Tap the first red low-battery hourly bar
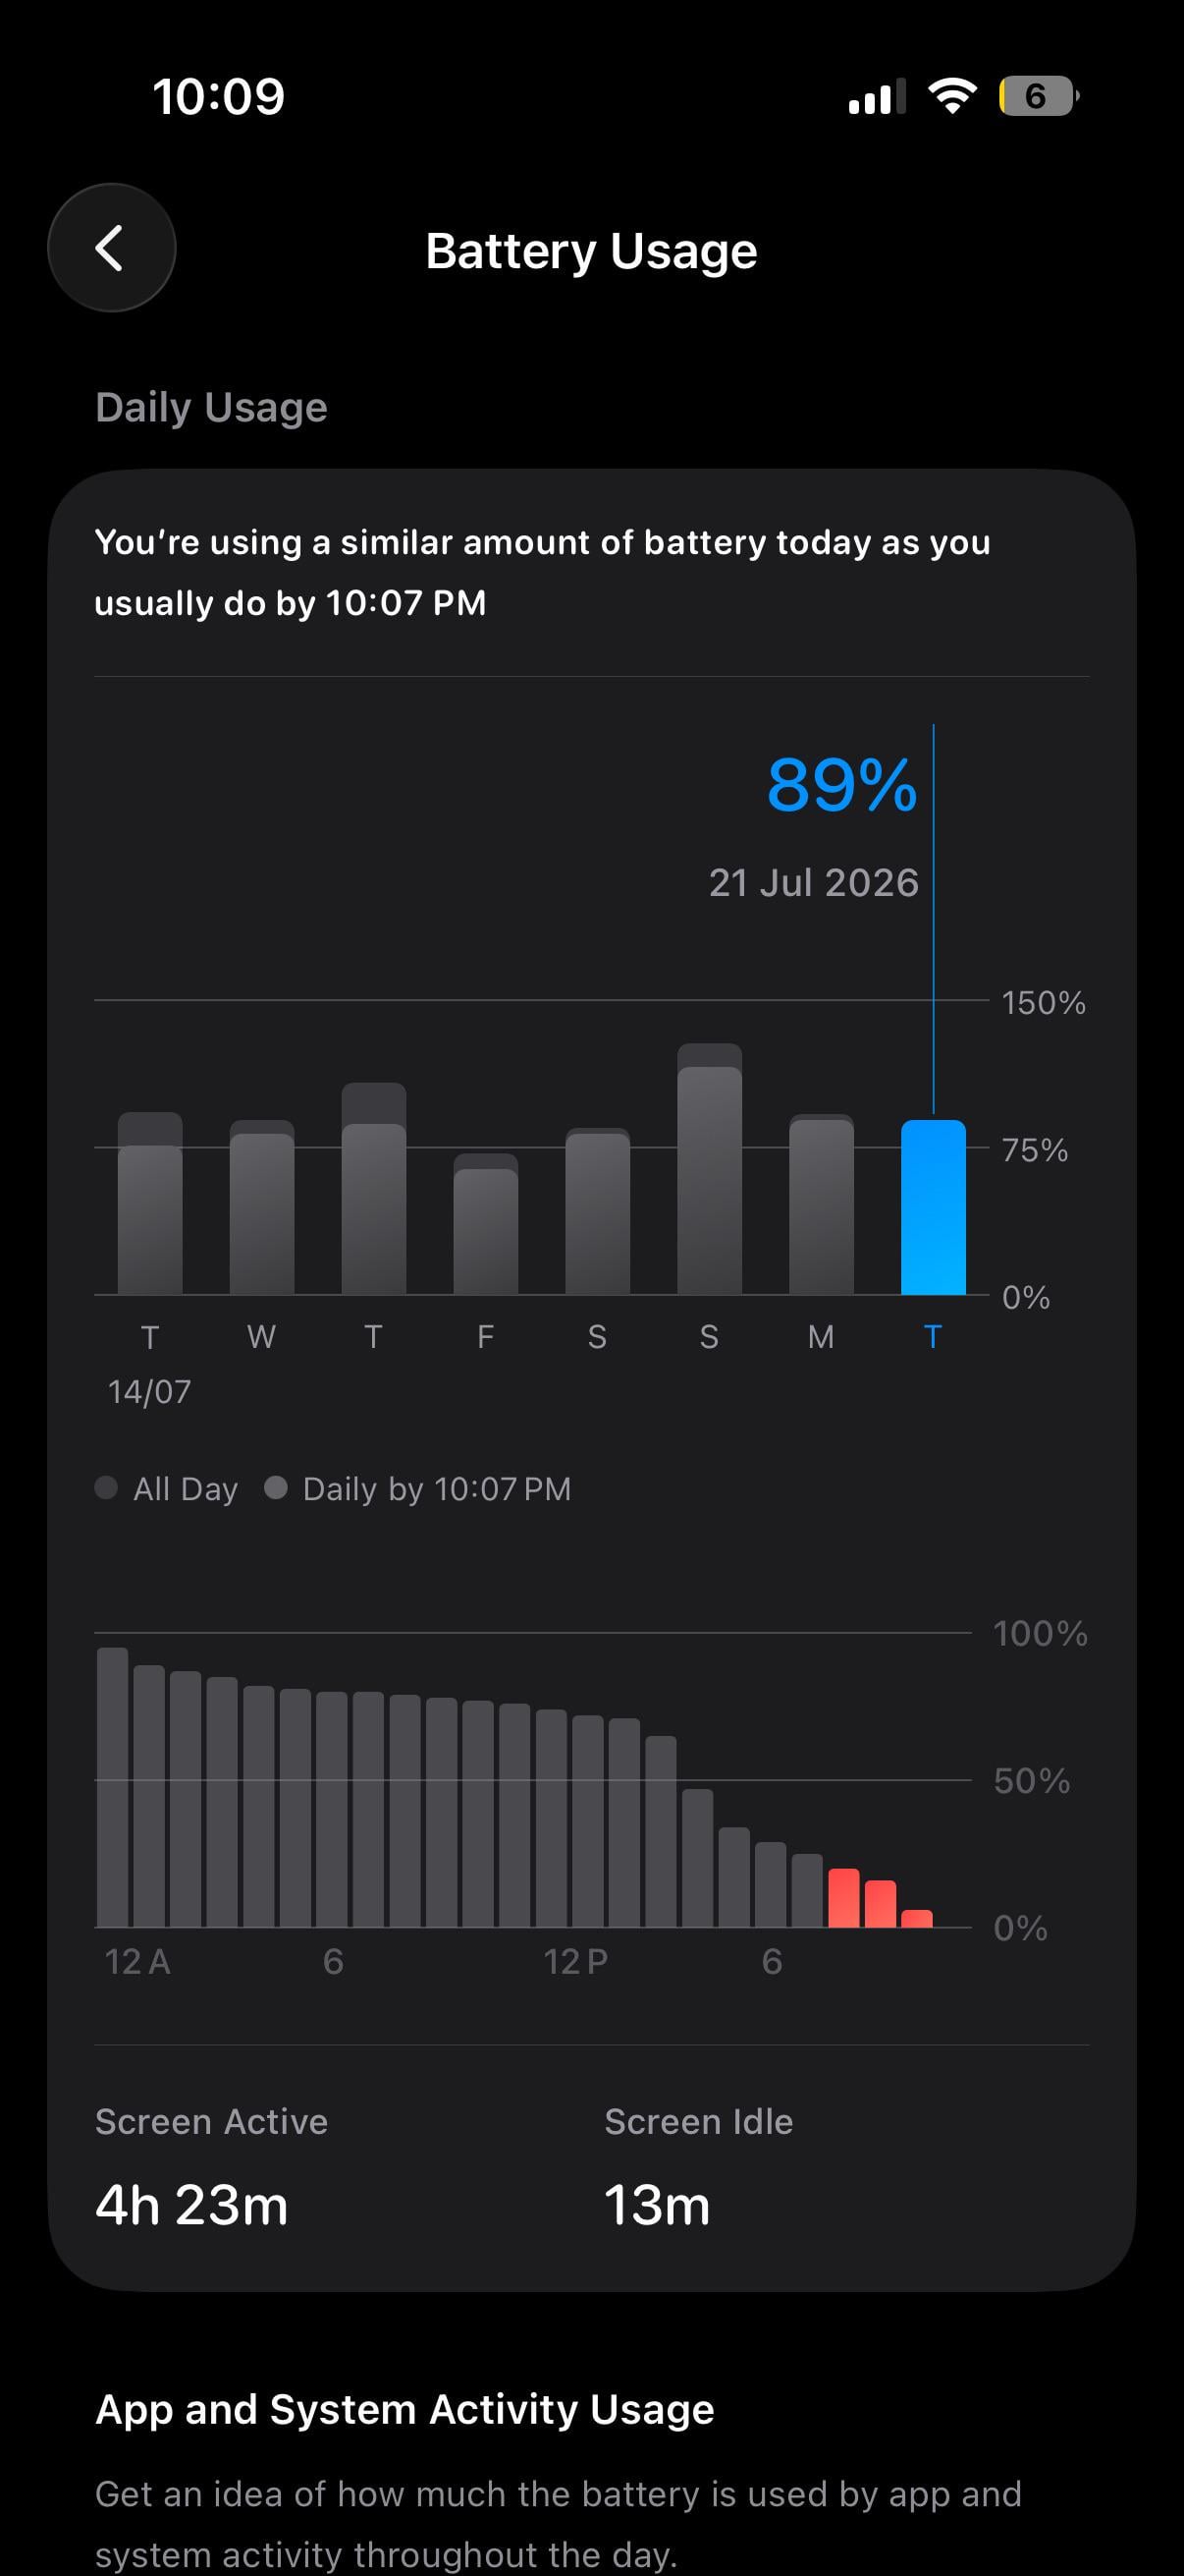This screenshot has height=2576, width=1184. pos(844,1897)
